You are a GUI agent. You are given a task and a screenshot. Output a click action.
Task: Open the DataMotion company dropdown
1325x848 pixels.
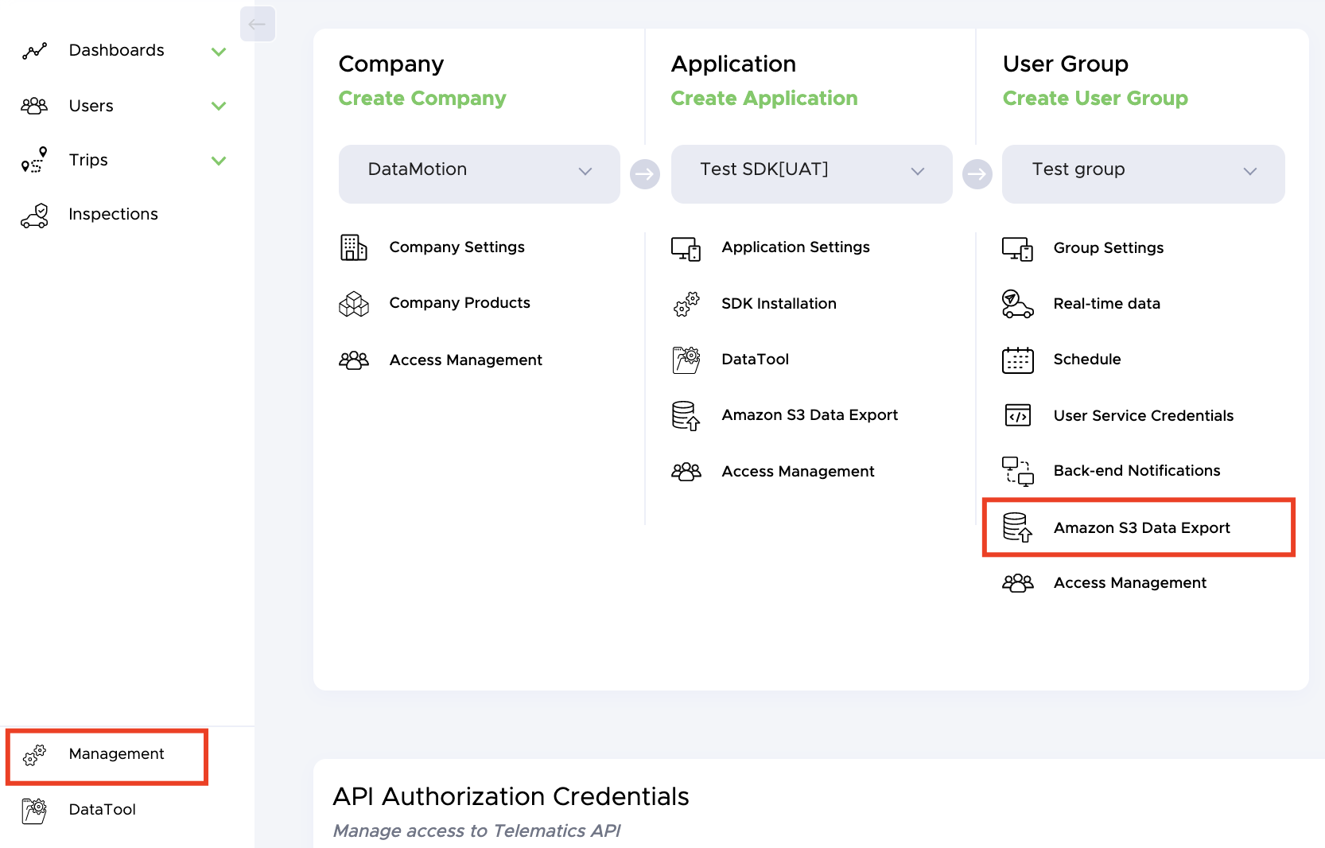point(480,173)
